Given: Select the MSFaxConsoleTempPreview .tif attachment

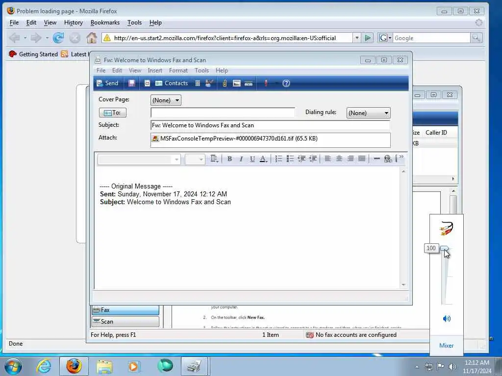Looking at the screenshot, I should 235,139.
